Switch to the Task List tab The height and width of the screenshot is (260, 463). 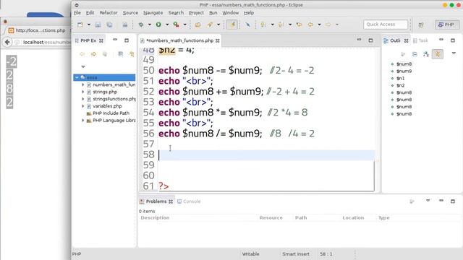[420, 40]
